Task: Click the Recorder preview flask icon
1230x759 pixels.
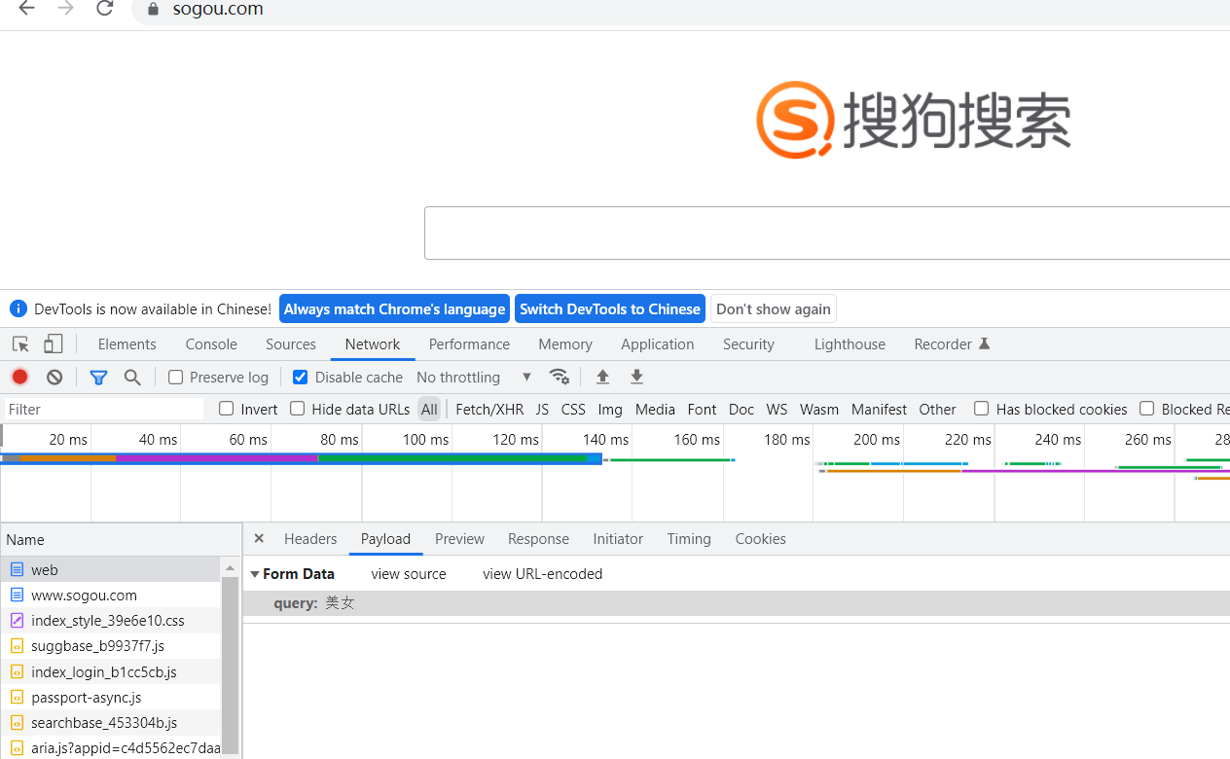Action: (984, 343)
